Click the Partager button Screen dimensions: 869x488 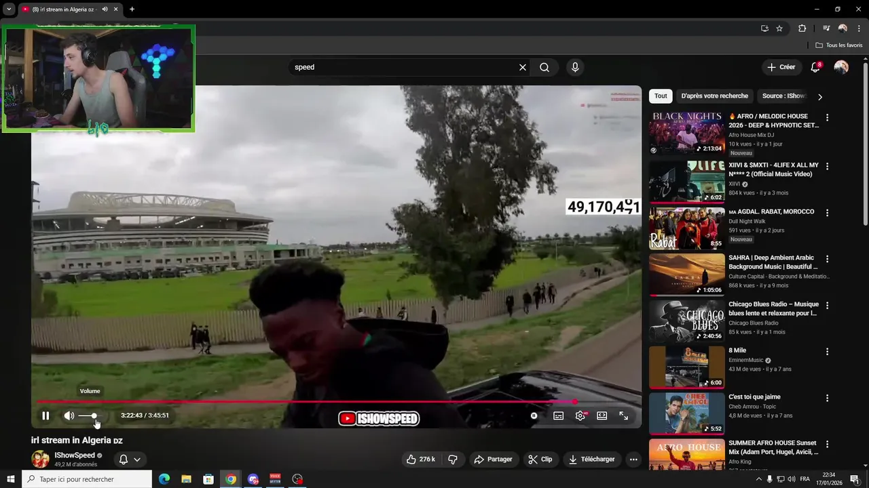pos(493,459)
